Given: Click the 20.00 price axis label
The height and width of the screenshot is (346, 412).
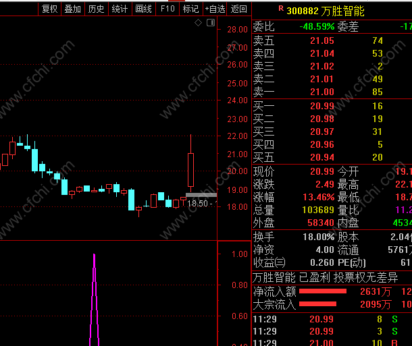Looking at the screenshot, I should pyautogui.click(x=237, y=171).
